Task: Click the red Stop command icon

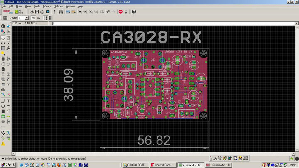Action: click(x=120, y=12)
